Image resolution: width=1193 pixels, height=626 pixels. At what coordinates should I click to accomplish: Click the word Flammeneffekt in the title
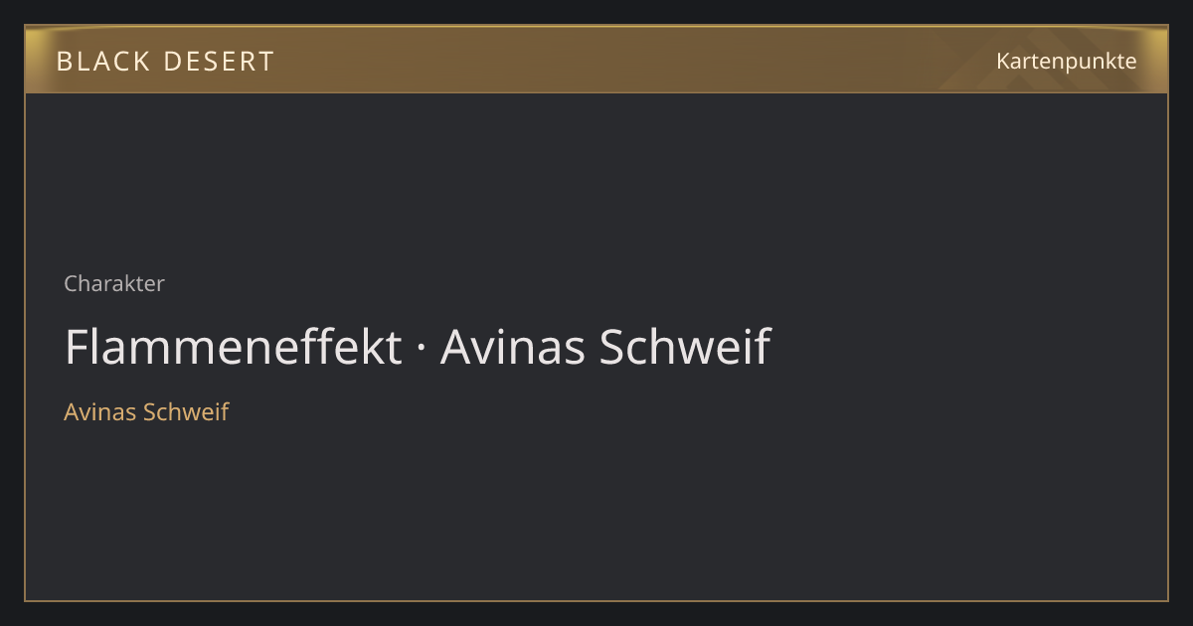234,347
